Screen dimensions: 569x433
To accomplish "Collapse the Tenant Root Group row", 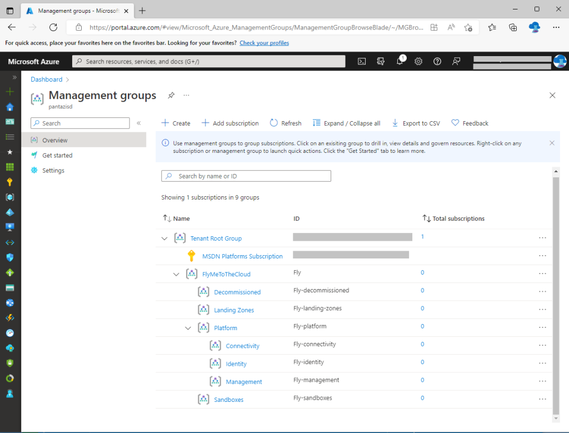I will 164,238.
